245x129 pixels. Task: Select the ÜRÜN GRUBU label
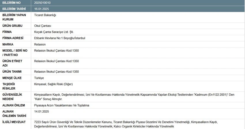[12, 26]
